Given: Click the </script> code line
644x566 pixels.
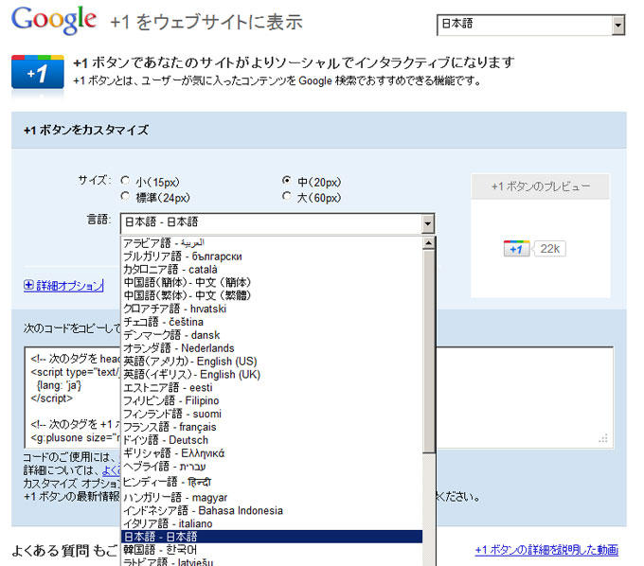Looking at the screenshot, I should click(x=52, y=398).
